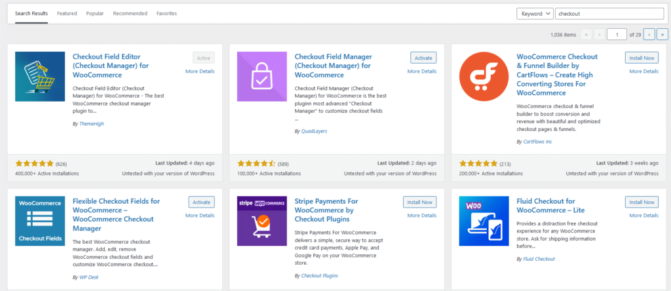This screenshot has width=671, height=291.
Task: Click the Flexible Checkout Fields plugin icon
Action: (40, 221)
